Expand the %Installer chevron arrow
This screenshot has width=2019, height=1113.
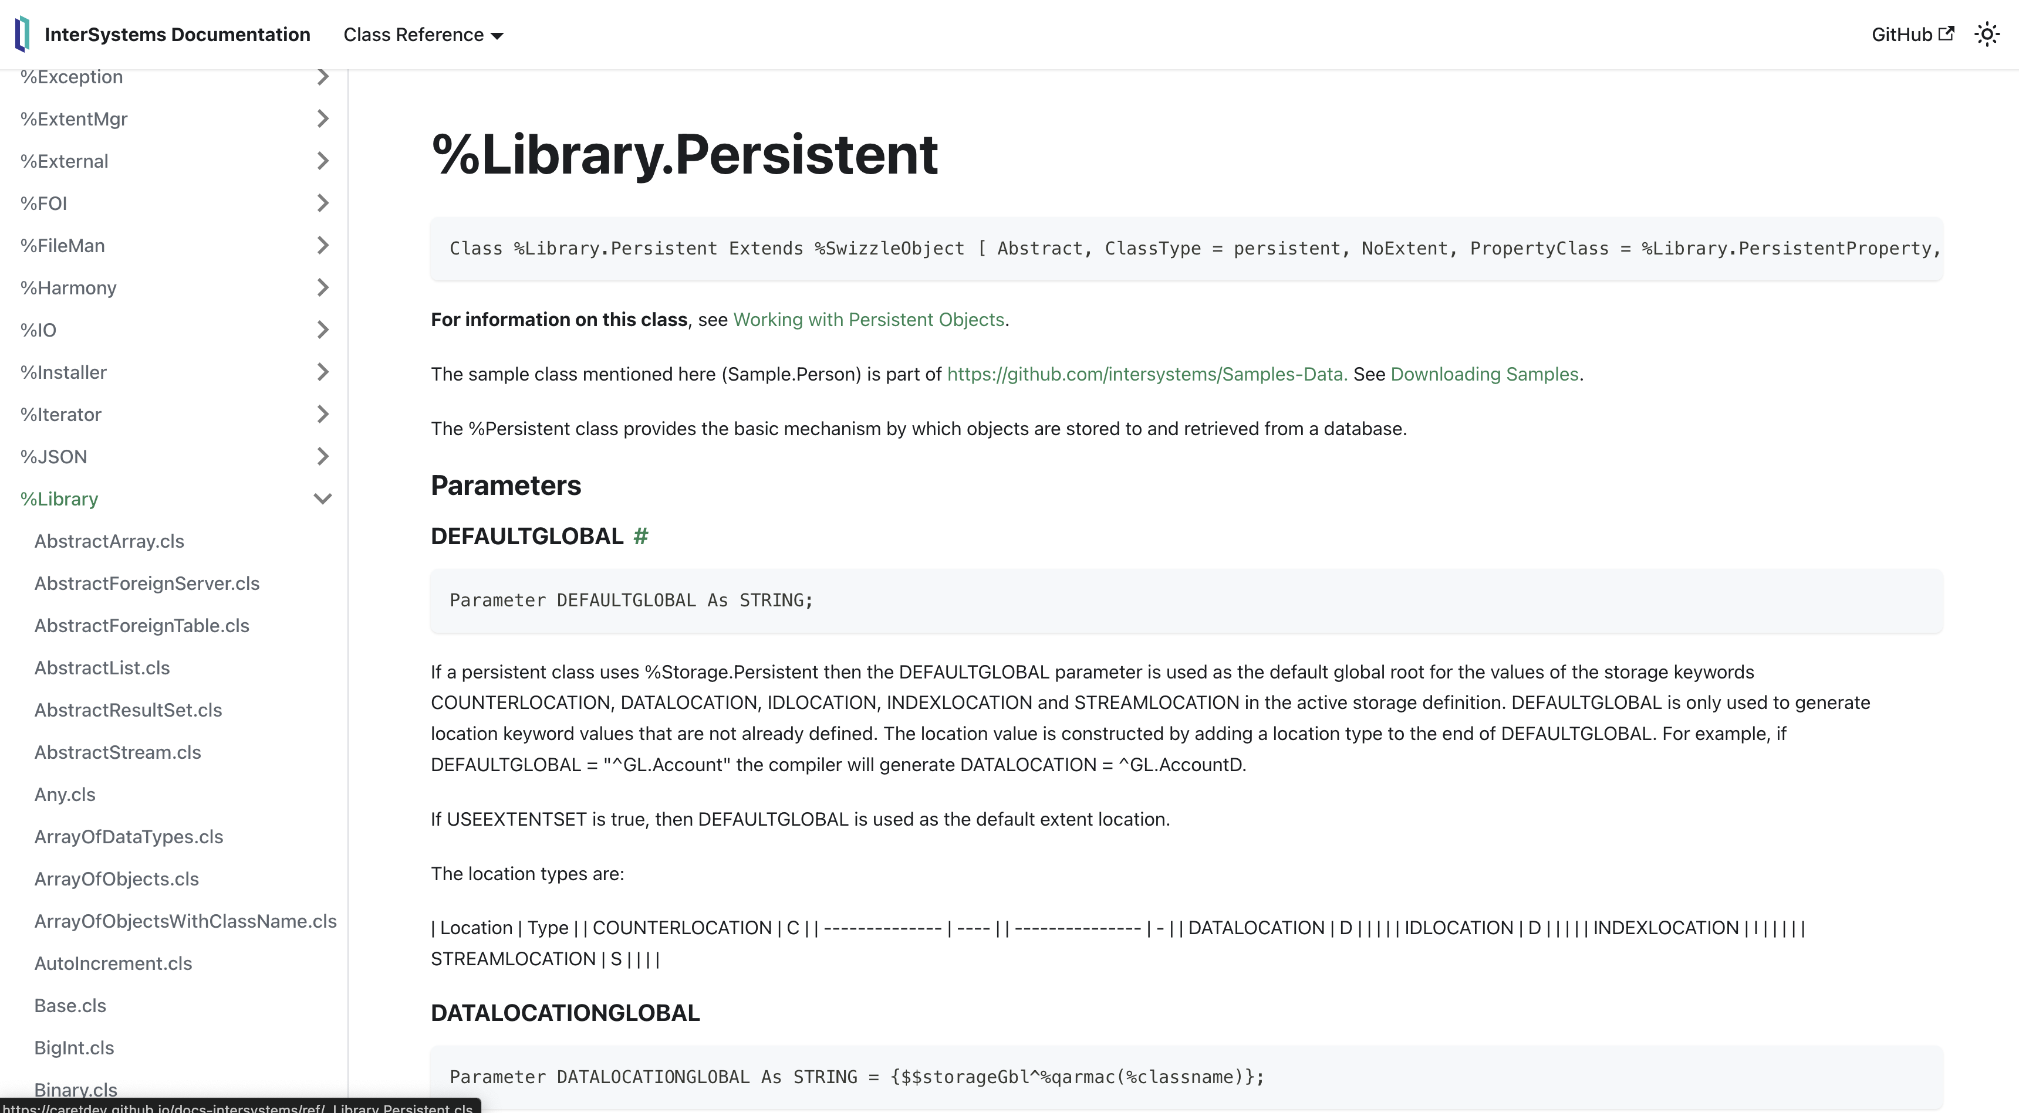pyautogui.click(x=322, y=372)
